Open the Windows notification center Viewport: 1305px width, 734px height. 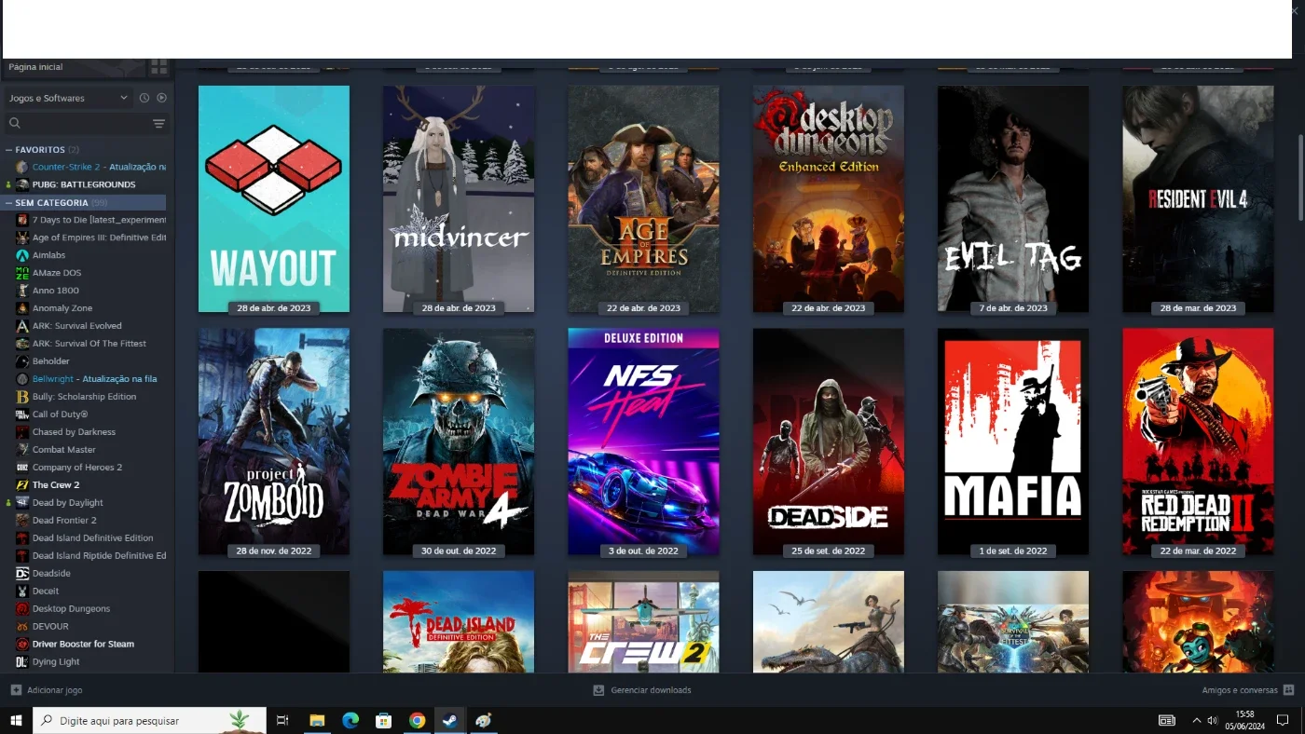[x=1283, y=720]
